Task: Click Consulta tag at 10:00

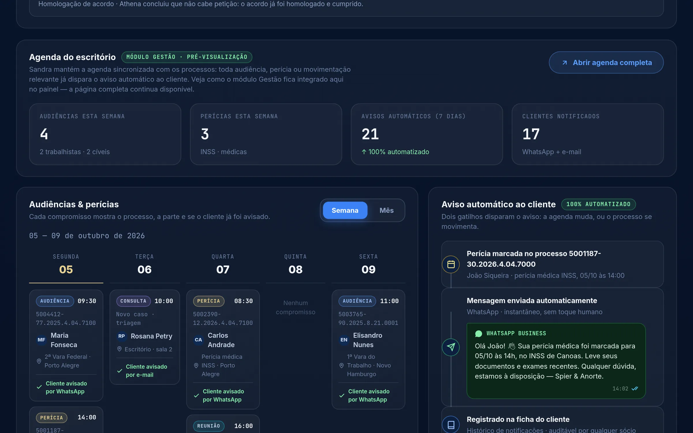Action: click(133, 301)
